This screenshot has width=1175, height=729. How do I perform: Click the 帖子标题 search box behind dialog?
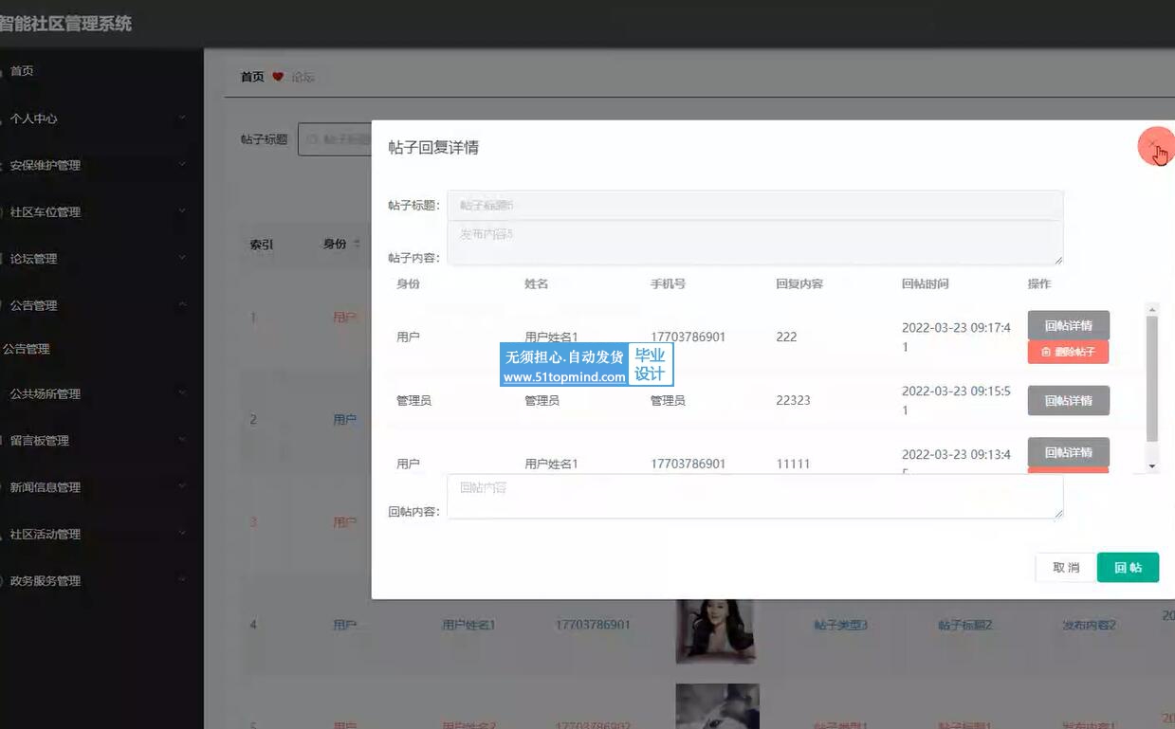pyautogui.click(x=335, y=138)
